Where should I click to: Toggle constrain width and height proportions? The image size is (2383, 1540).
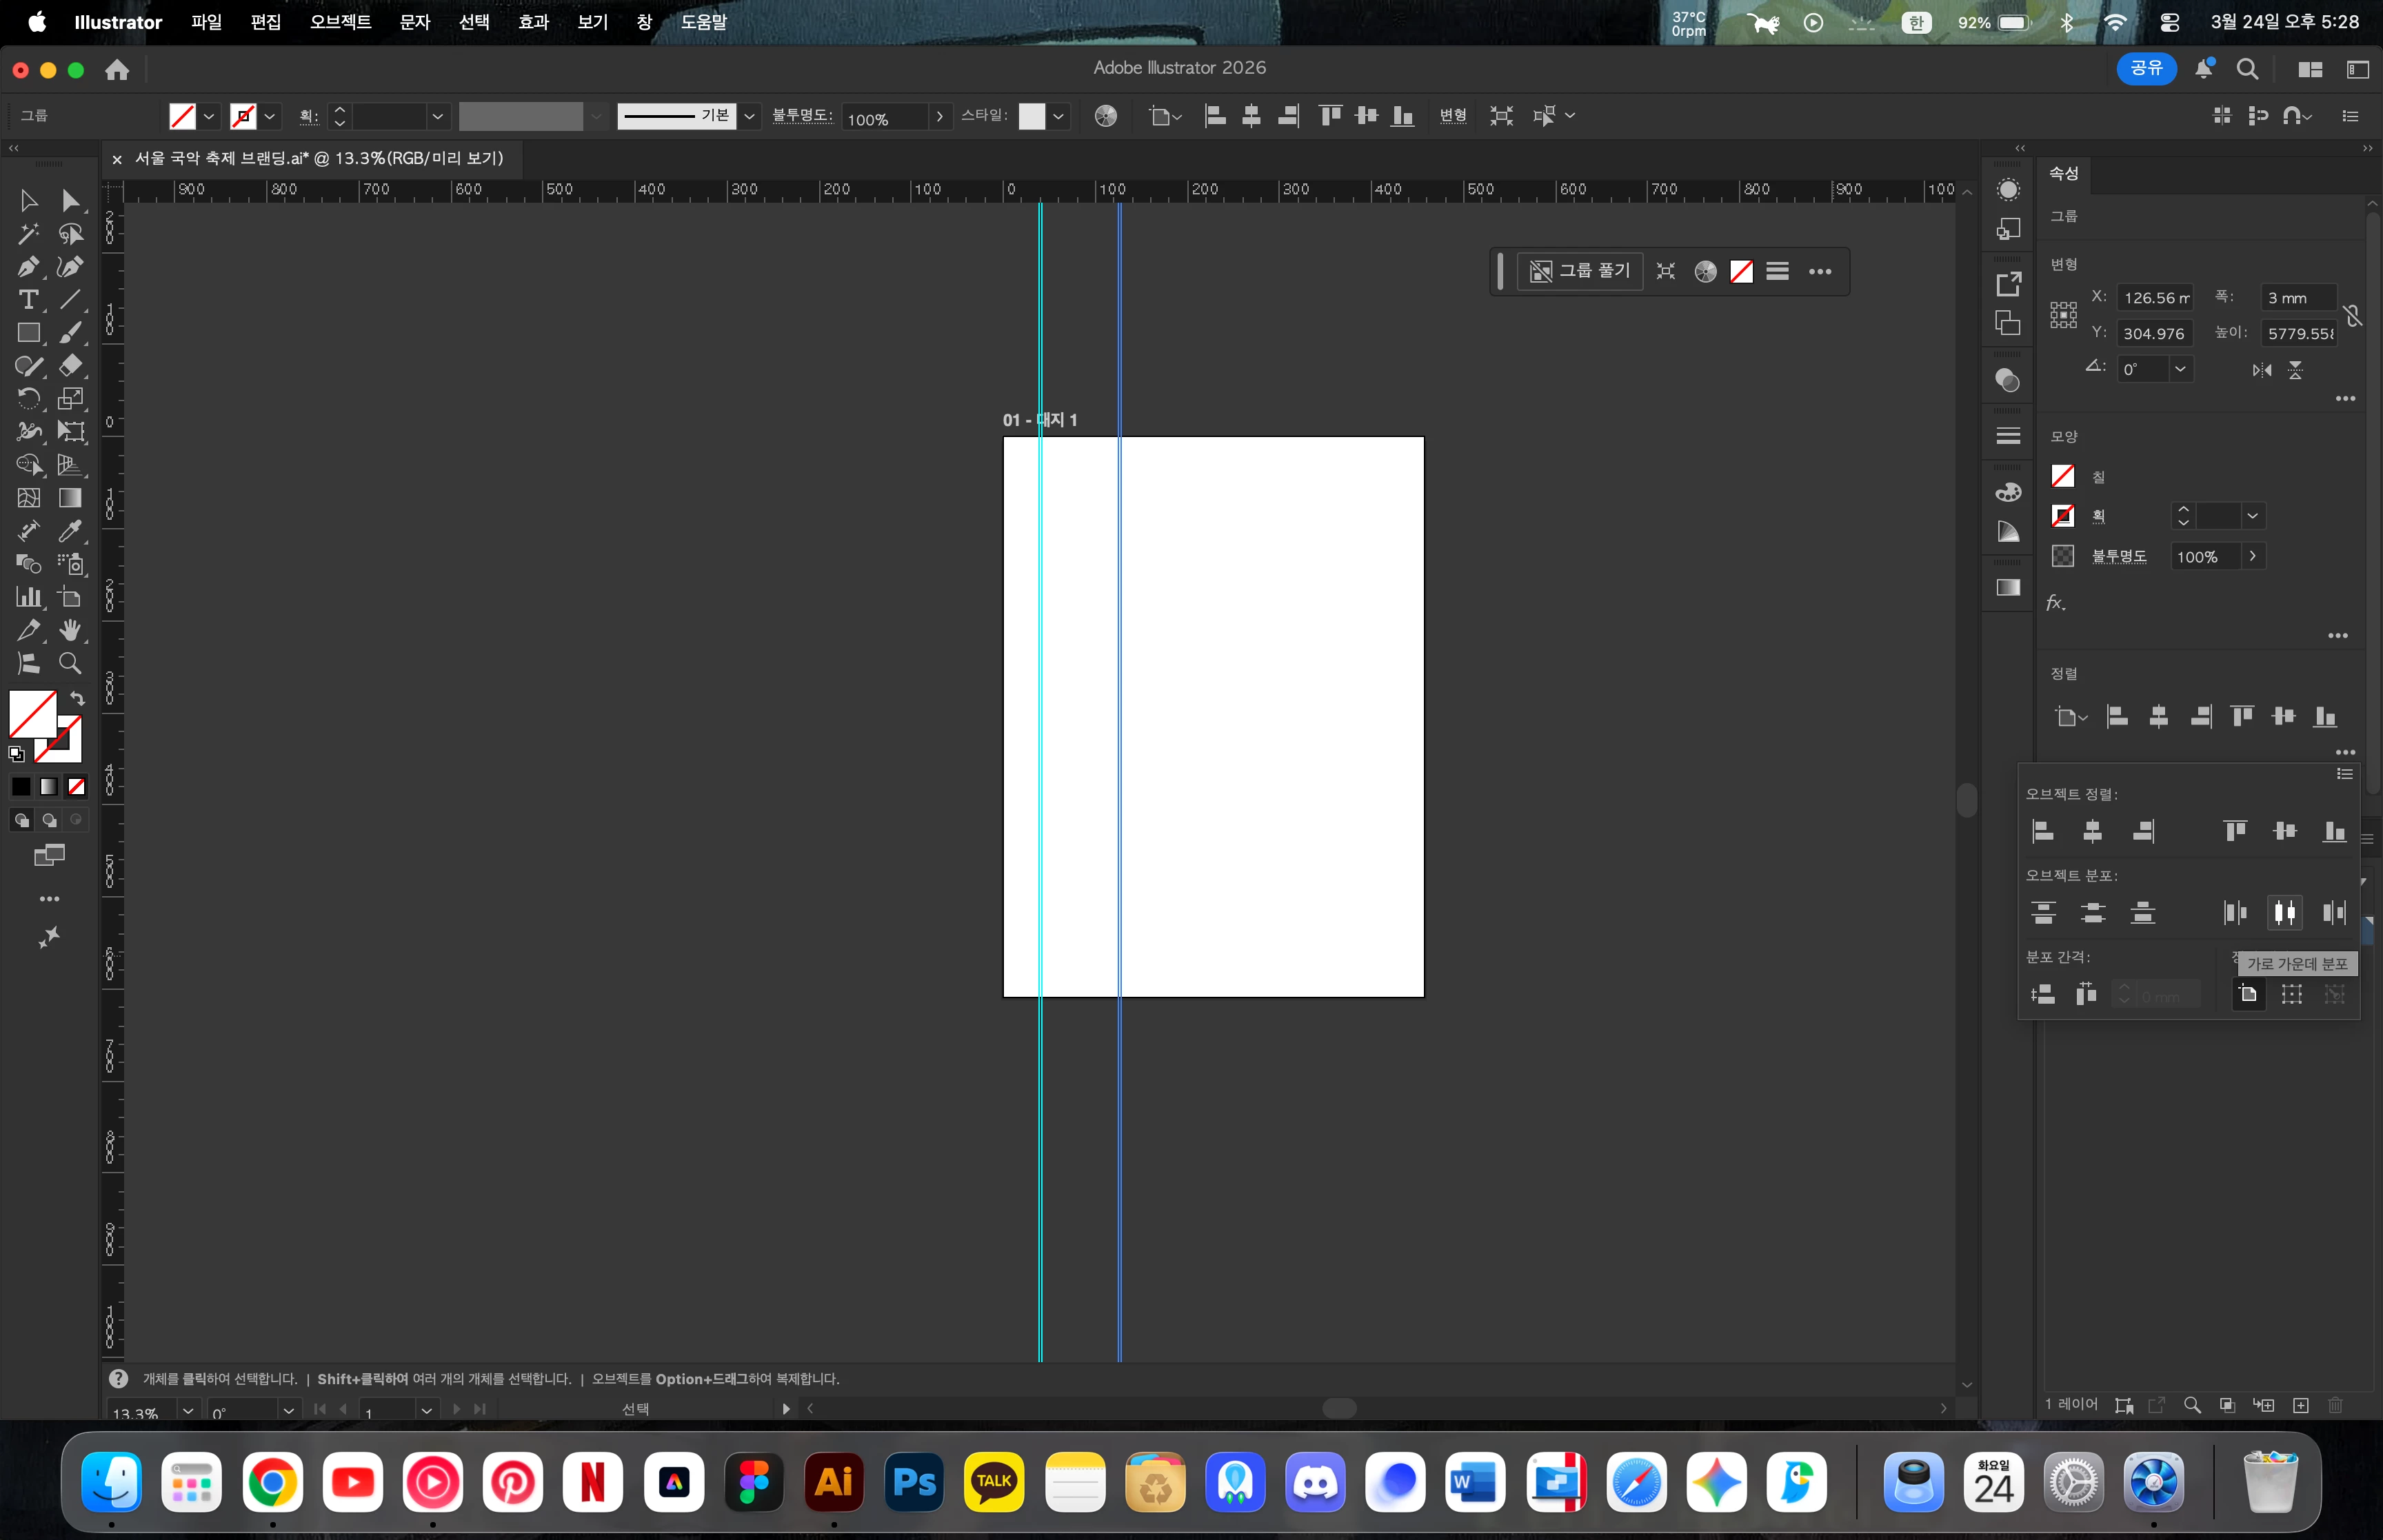tap(2353, 316)
